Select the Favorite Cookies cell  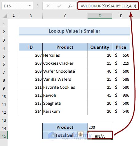point(65,87)
